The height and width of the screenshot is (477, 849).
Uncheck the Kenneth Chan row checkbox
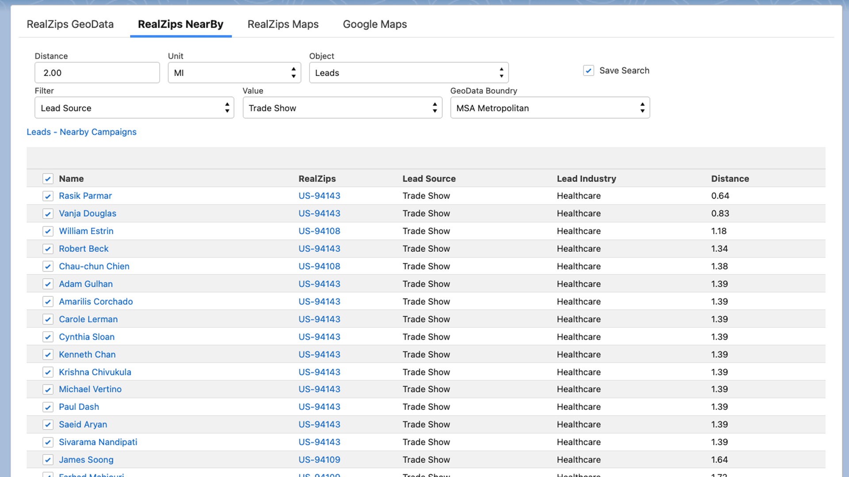[48, 355]
